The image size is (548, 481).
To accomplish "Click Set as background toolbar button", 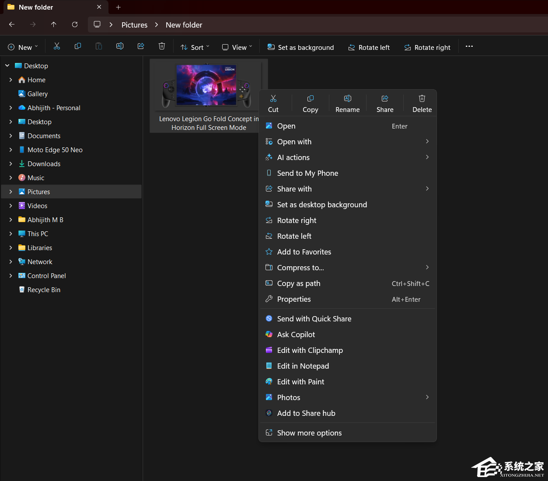I will (301, 47).
